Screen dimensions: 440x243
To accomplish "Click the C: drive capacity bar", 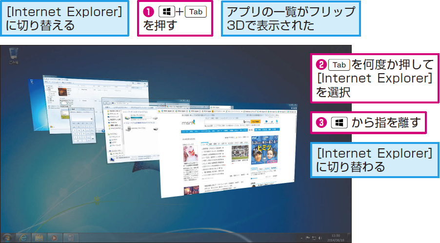I will (140, 118).
